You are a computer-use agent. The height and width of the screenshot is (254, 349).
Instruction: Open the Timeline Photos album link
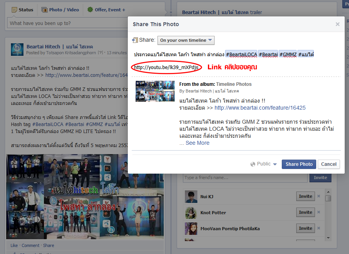234,84
